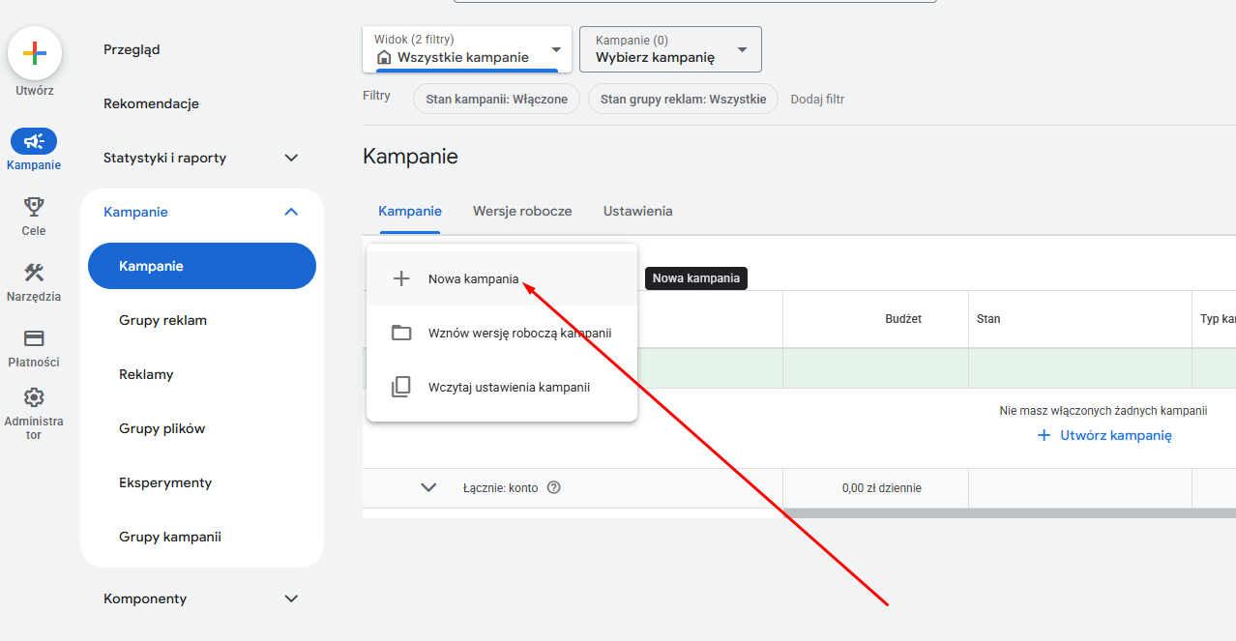The image size is (1236, 641).
Task: Open Narzędzia tools icon
Action: [34, 273]
